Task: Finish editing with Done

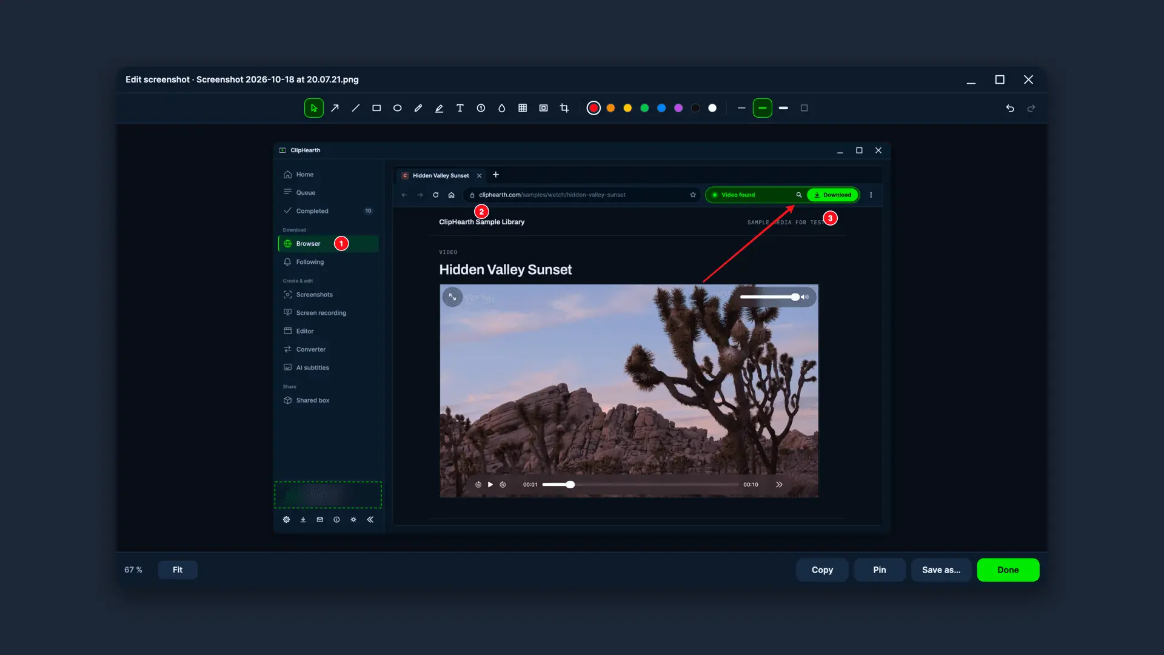Action: coord(1008,569)
